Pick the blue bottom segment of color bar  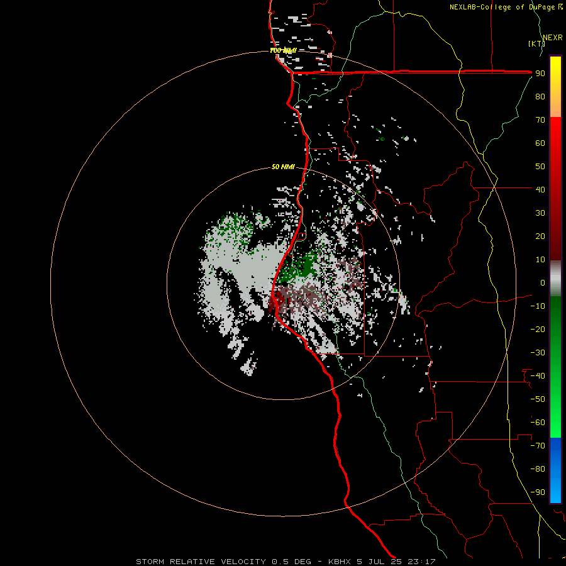555,470
